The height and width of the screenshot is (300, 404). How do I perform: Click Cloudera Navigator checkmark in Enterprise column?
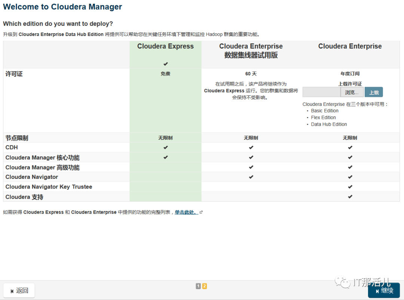(350, 177)
